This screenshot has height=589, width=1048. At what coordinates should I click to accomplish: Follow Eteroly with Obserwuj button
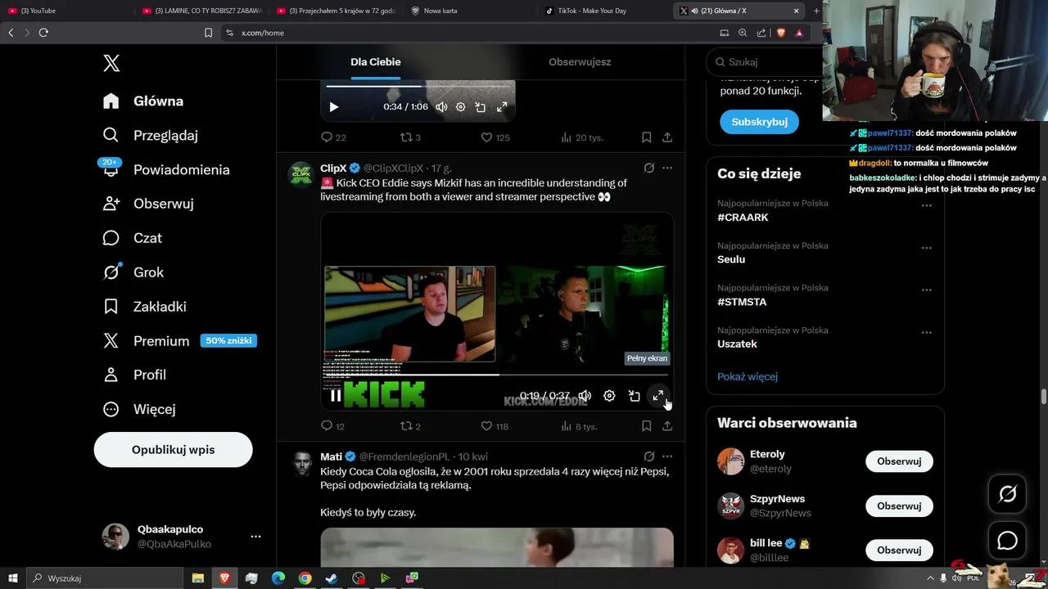click(x=899, y=461)
